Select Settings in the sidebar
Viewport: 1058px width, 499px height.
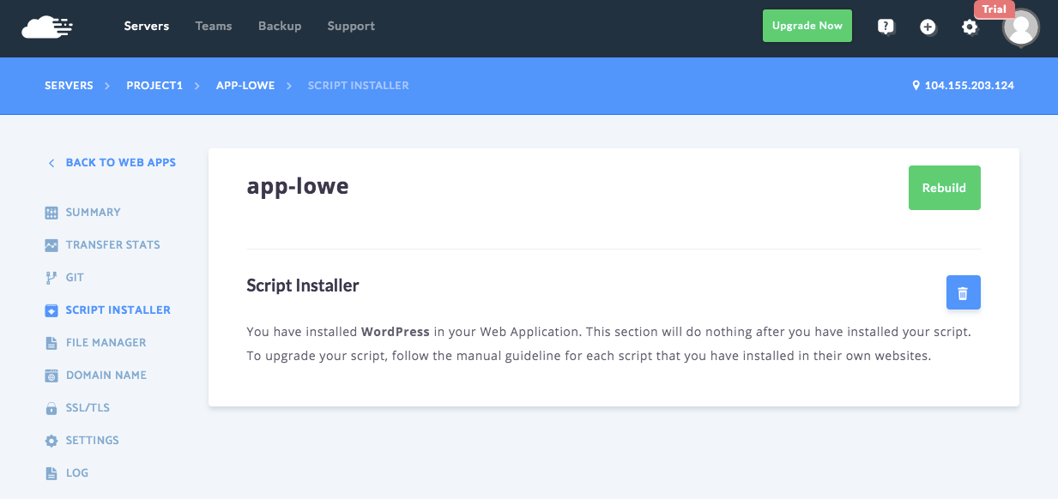point(93,441)
